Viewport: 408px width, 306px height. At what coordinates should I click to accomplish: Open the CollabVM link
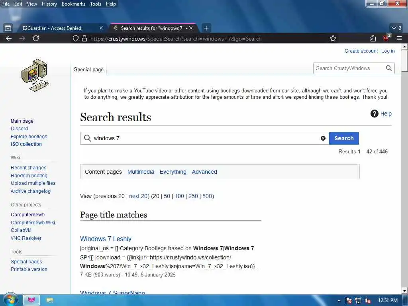(x=21, y=230)
